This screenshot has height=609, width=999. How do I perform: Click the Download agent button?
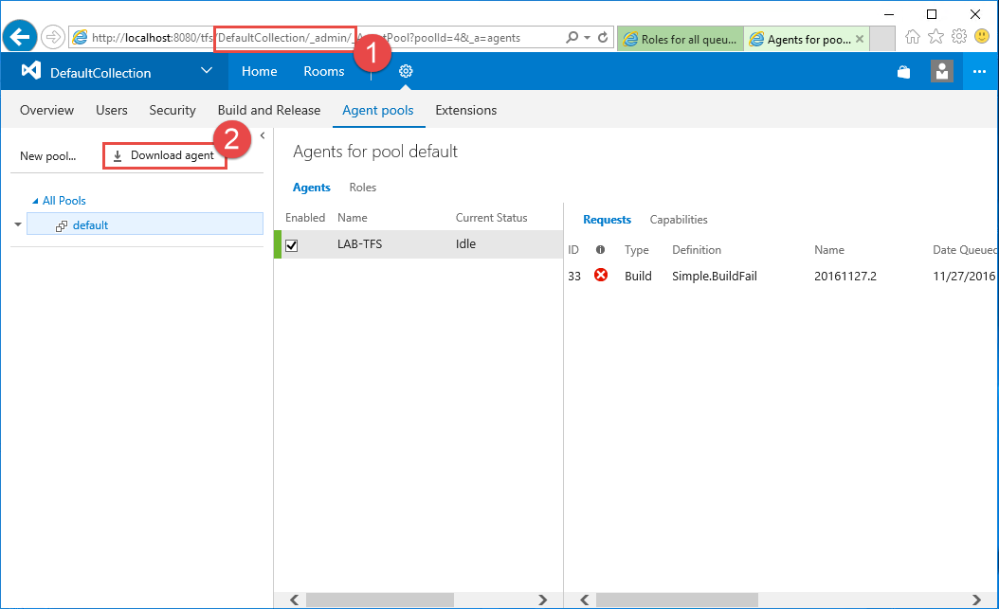pyautogui.click(x=164, y=155)
